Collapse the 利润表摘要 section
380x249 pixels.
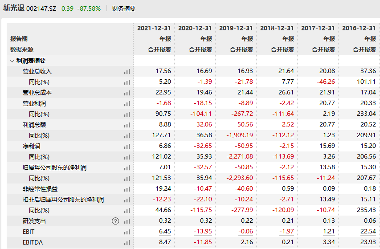(12, 61)
